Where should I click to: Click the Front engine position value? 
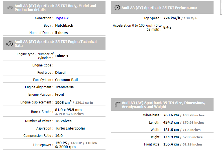click(x=60, y=94)
